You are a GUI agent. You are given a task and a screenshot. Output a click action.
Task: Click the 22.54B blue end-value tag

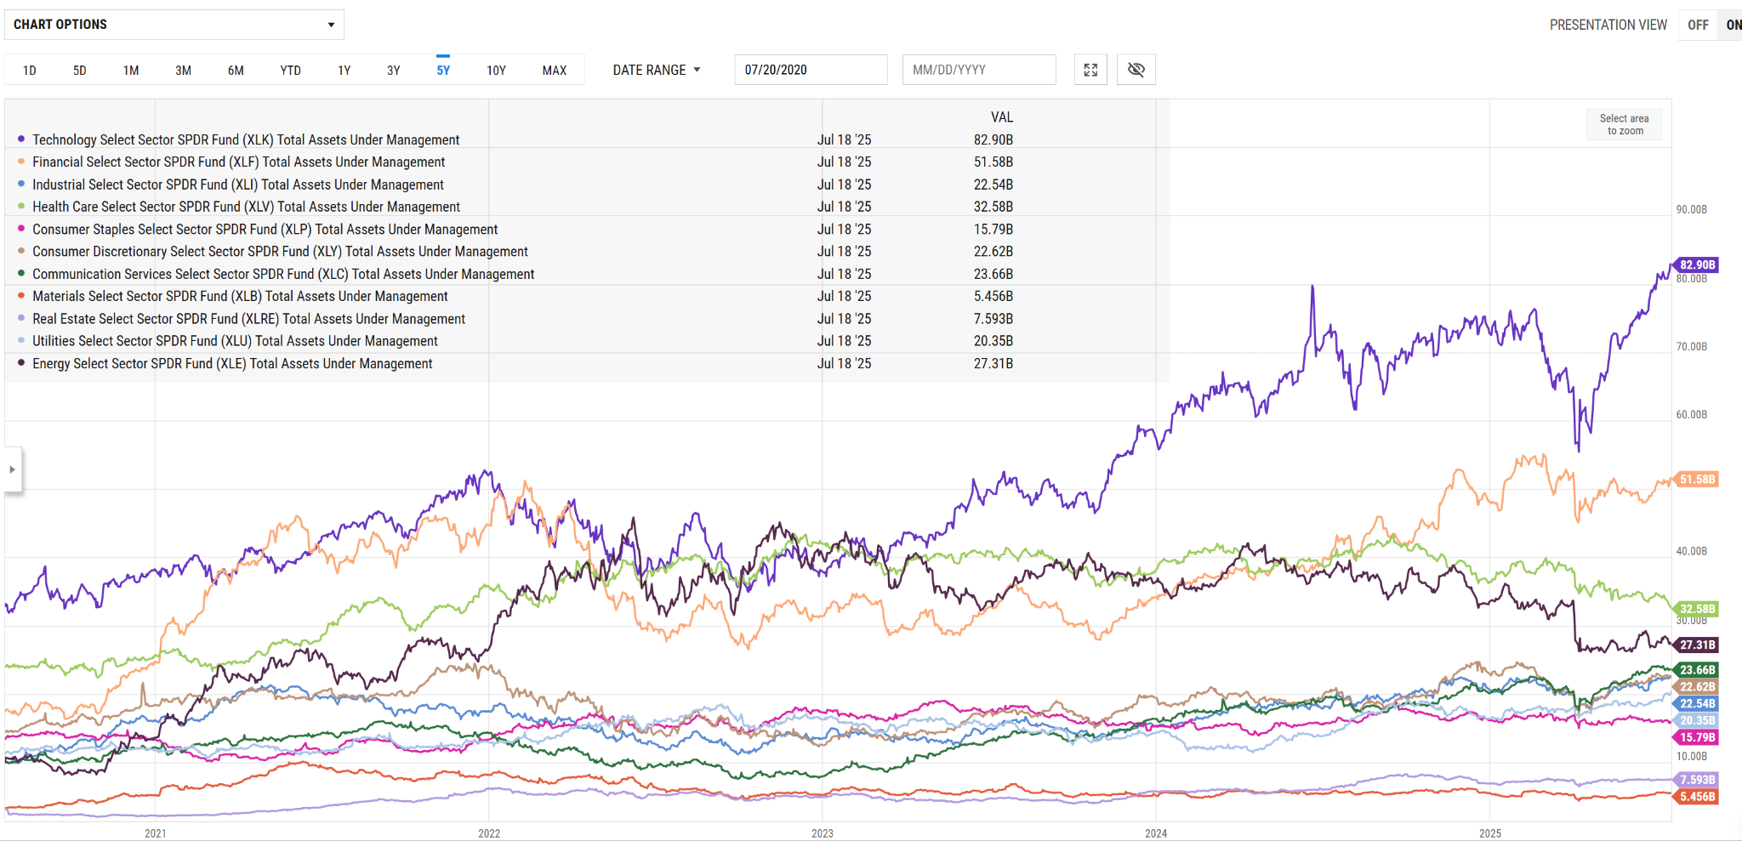[x=1695, y=704]
